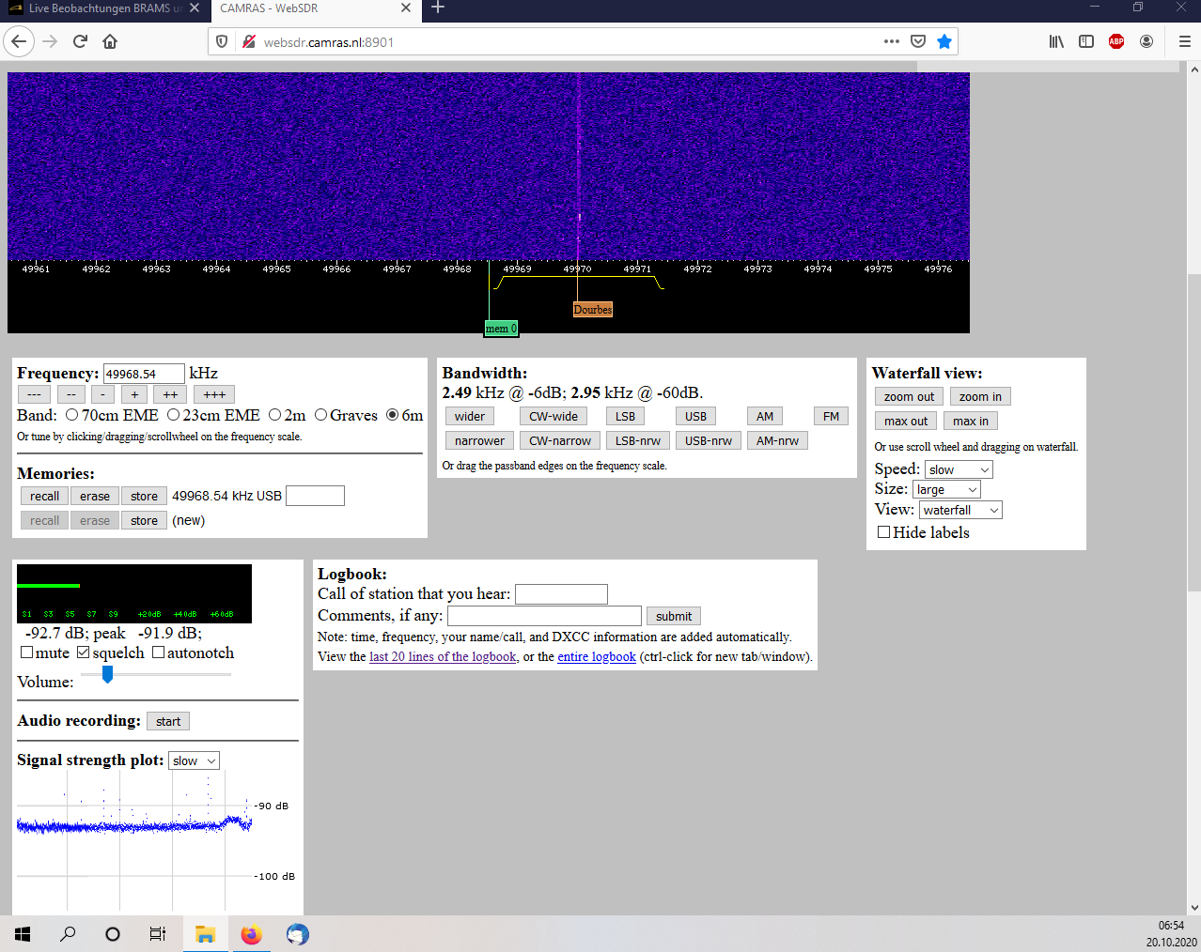Adjust the Volume slider

(107, 674)
